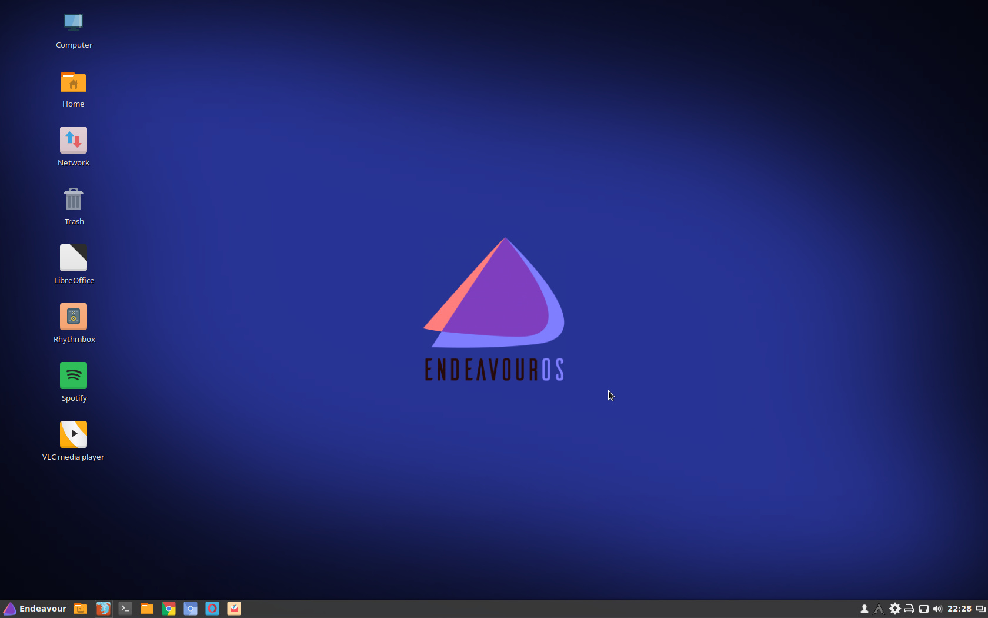This screenshot has width=988, height=618.
Task: Open the update notifier tray icon
Action: [x=894, y=609]
